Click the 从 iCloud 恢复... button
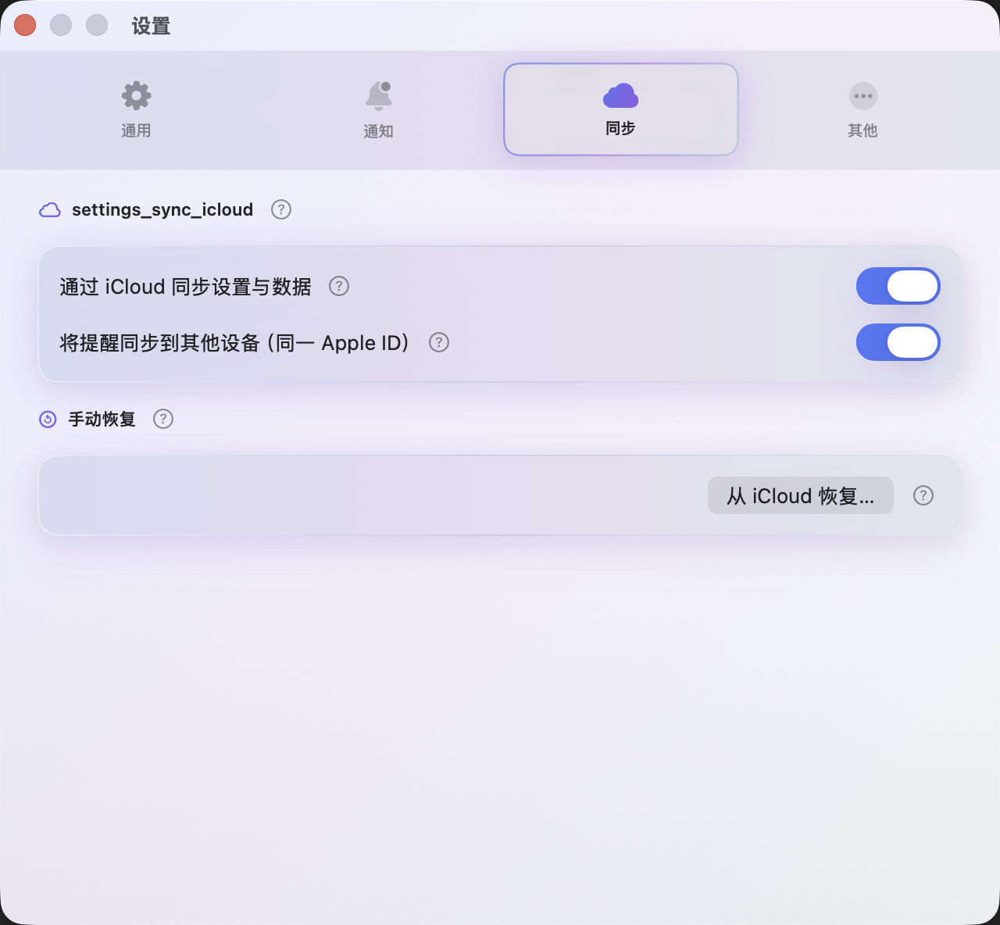Image resolution: width=1000 pixels, height=925 pixels. pos(801,495)
